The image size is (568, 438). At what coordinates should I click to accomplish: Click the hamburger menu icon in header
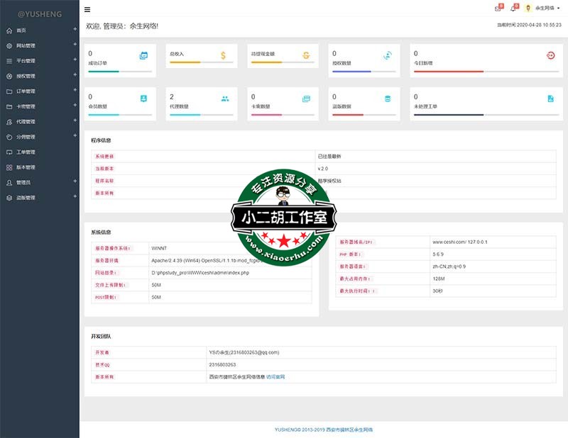[x=87, y=9]
